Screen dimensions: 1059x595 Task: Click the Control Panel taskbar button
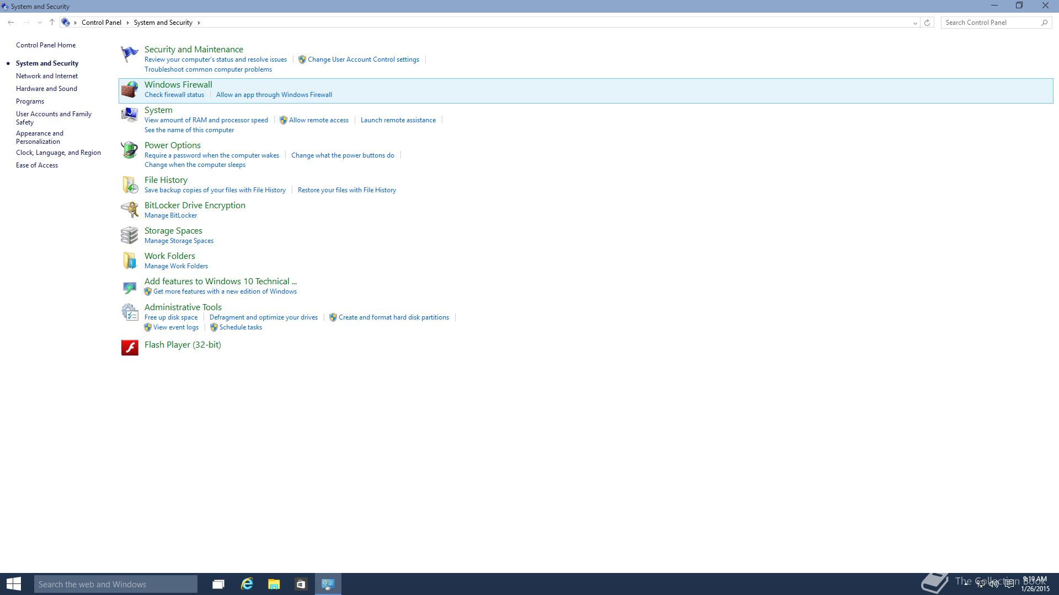[328, 584]
